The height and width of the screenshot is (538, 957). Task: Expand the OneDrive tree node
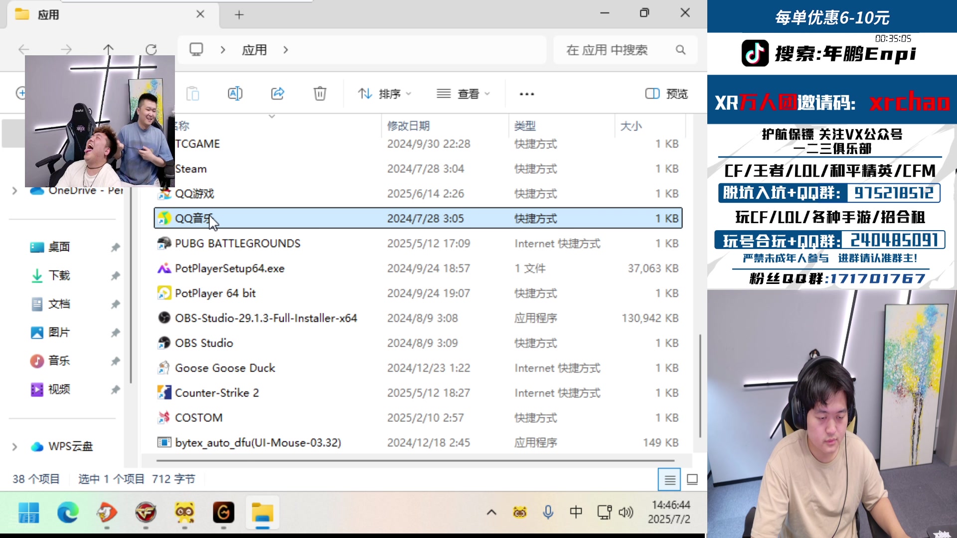[14, 190]
